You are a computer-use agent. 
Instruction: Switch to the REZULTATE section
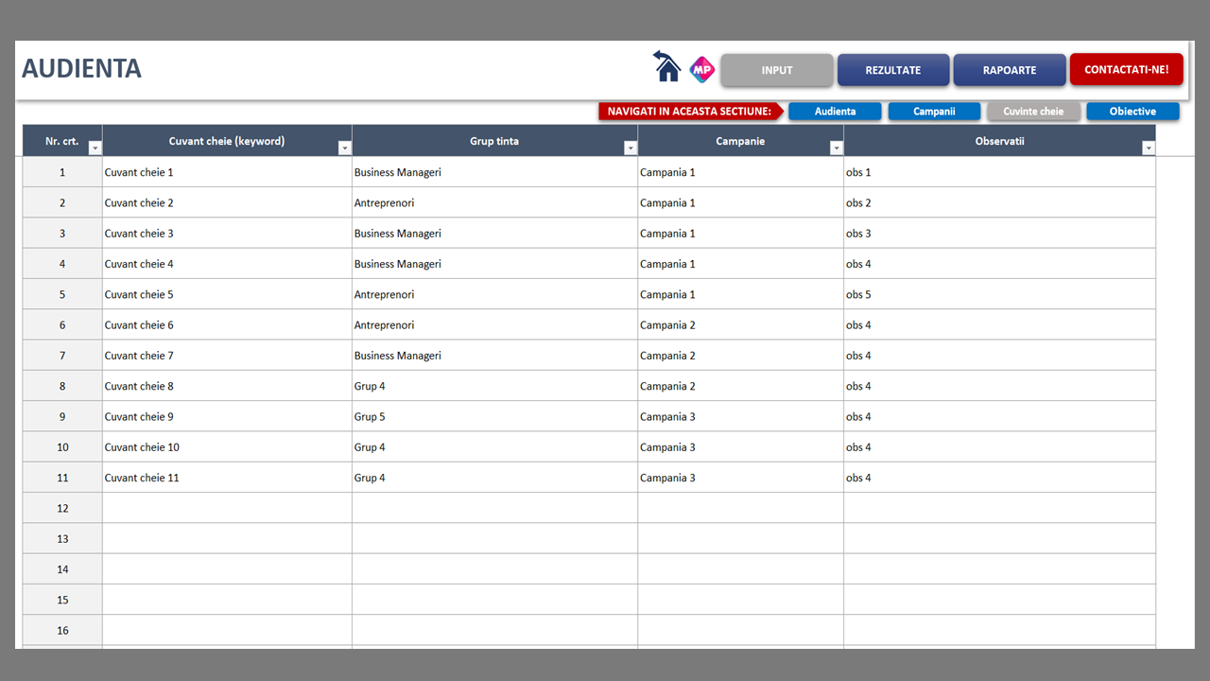(x=892, y=70)
